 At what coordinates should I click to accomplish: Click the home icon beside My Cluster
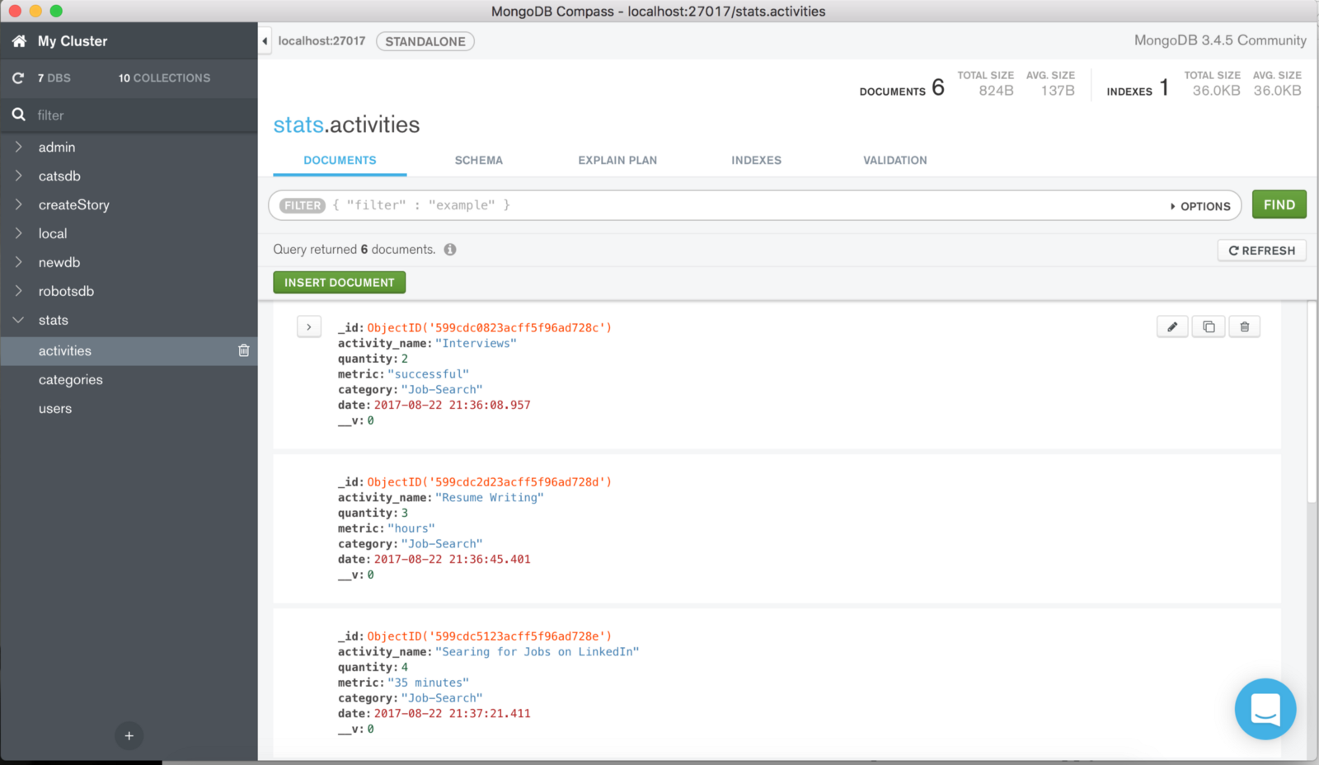tap(19, 41)
